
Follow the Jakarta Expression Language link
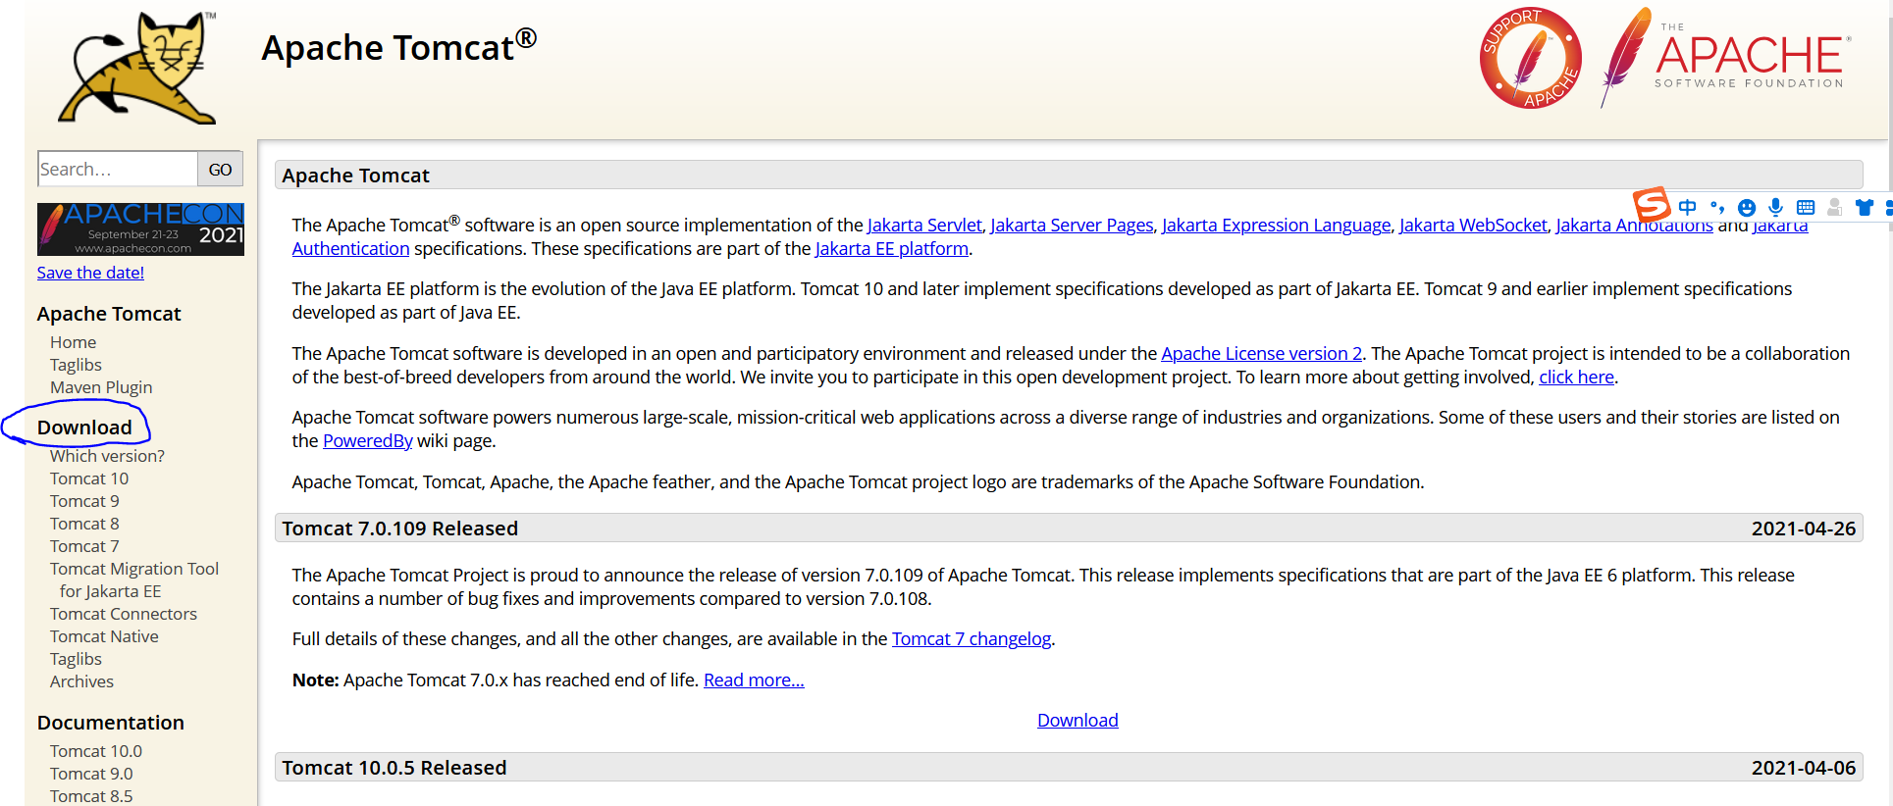[x=1276, y=226]
